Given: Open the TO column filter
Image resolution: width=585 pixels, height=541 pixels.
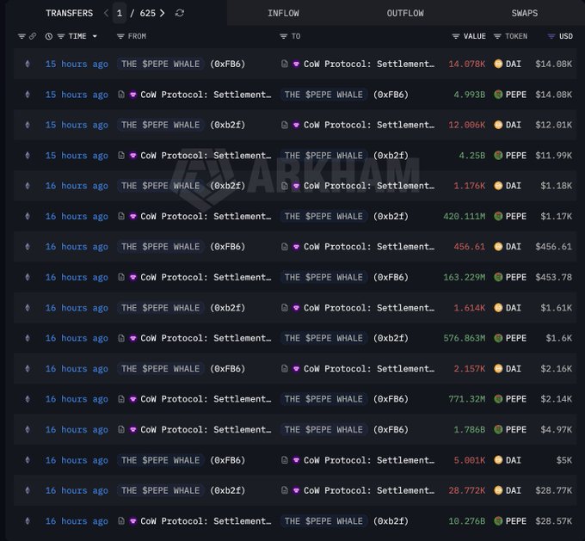Looking at the screenshot, I should 284,36.
